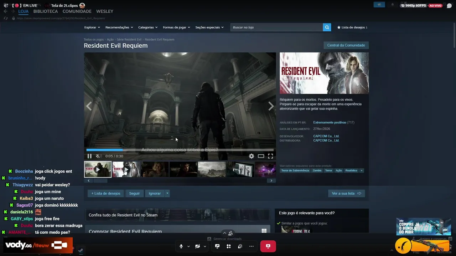
Task: Select the Terror de Sobrevivência tag
Action: [x=295, y=171]
